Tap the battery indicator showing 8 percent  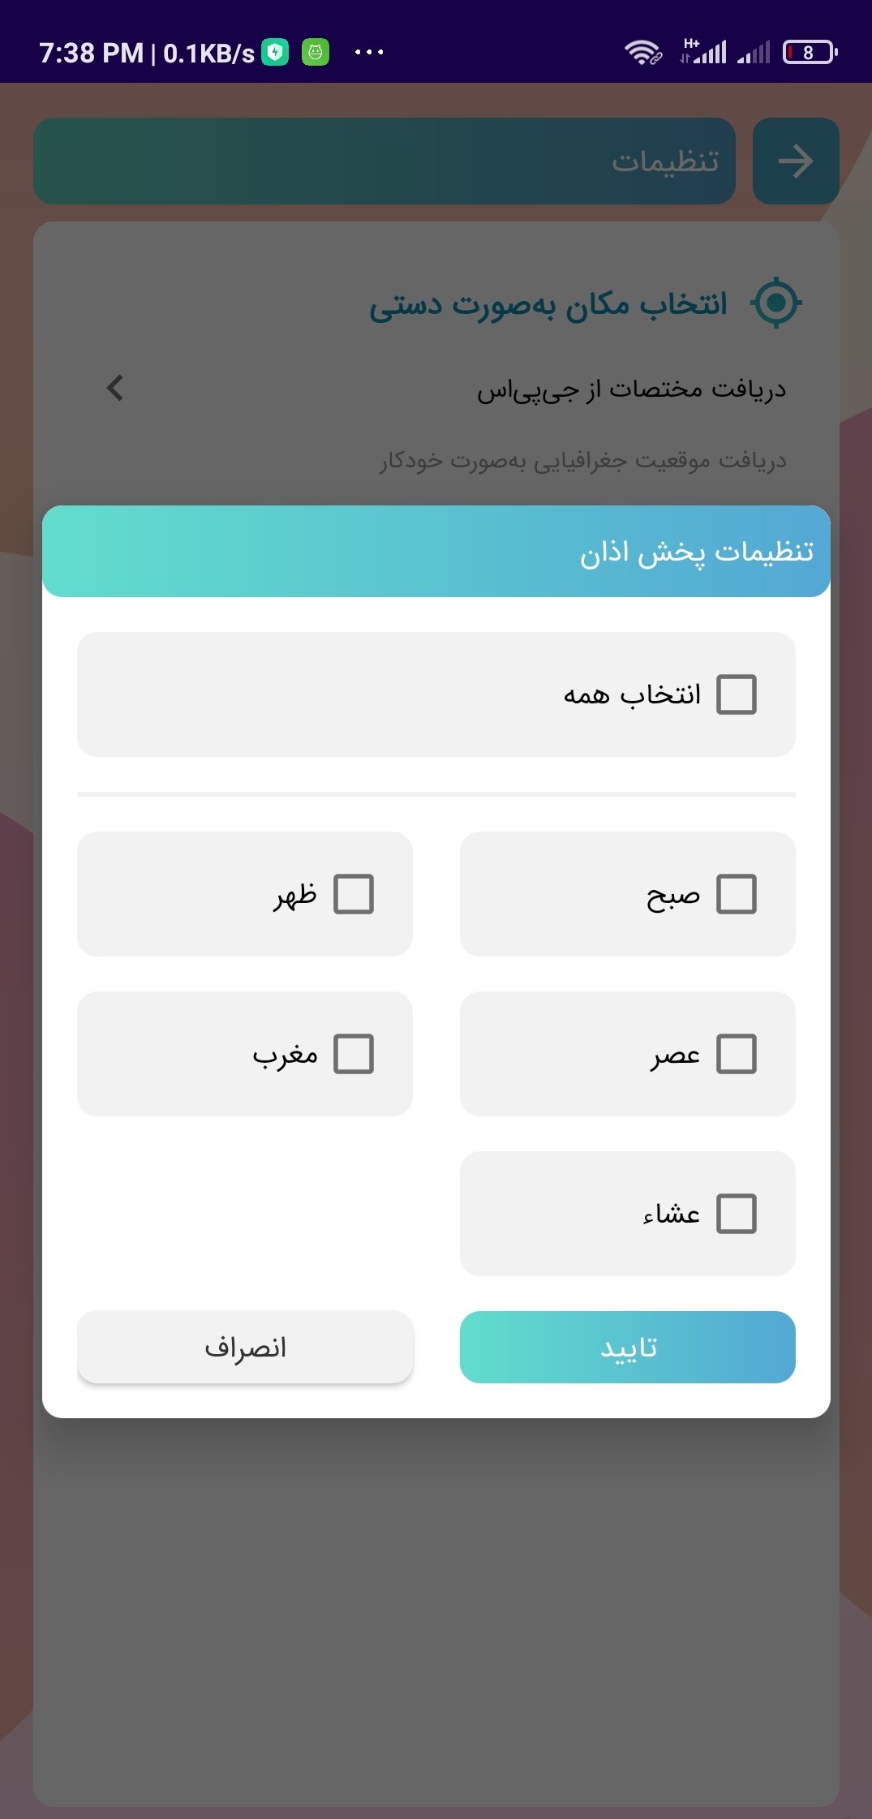pos(809,51)
